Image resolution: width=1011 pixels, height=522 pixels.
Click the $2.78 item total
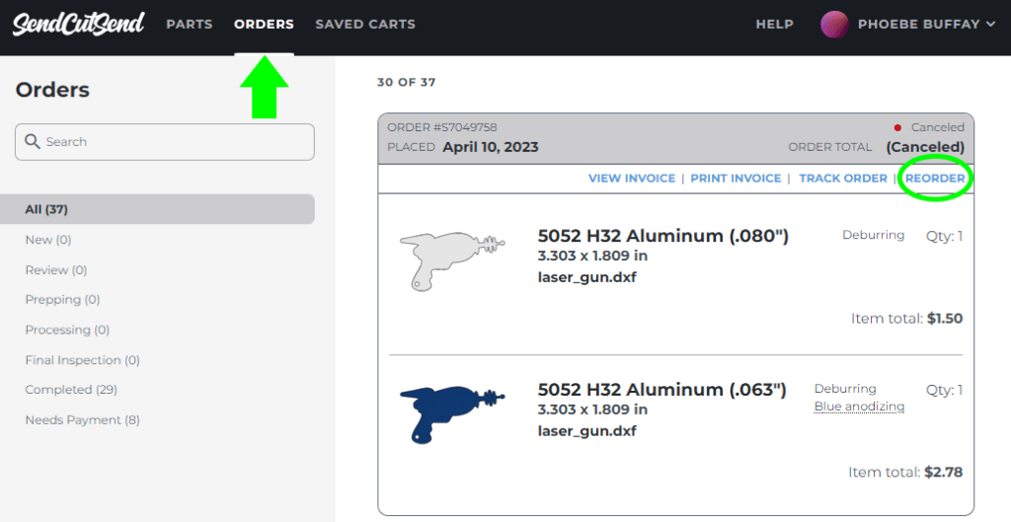[943, 473]
